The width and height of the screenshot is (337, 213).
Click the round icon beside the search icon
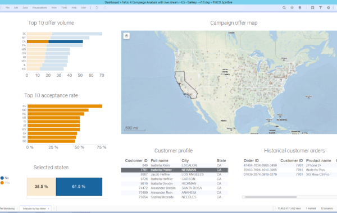click(x=292, y=8)
